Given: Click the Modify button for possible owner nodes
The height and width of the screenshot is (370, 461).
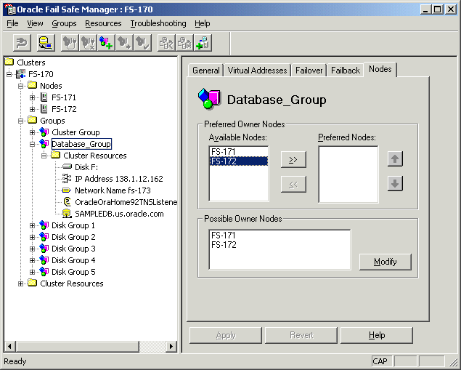Looking at the screenshot, I should [385, 262].
